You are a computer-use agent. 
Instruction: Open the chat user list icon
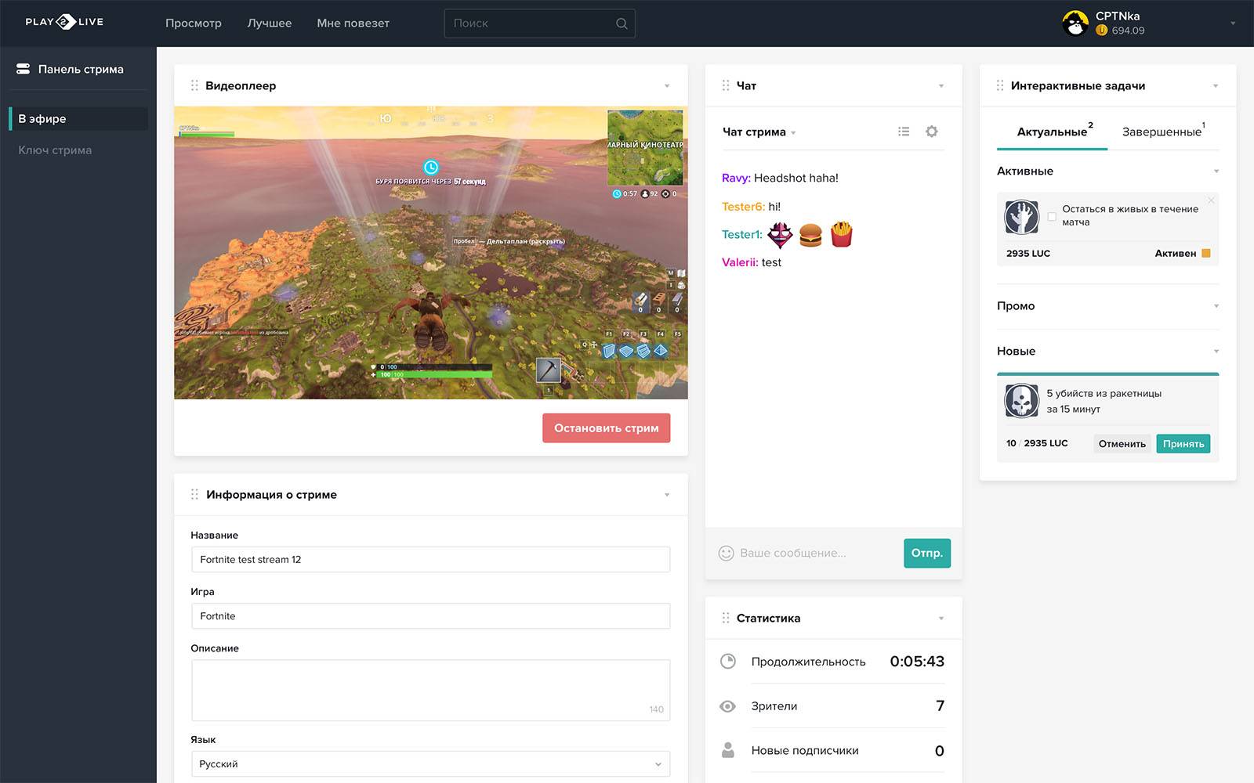(x=904, y=132)
